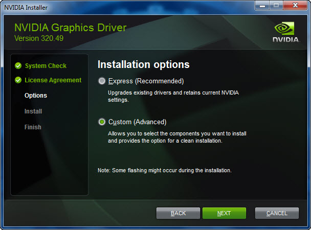Cancel the installation with CANCEL button
Viewport: 311px width, 230px height.
coord(277,213)
